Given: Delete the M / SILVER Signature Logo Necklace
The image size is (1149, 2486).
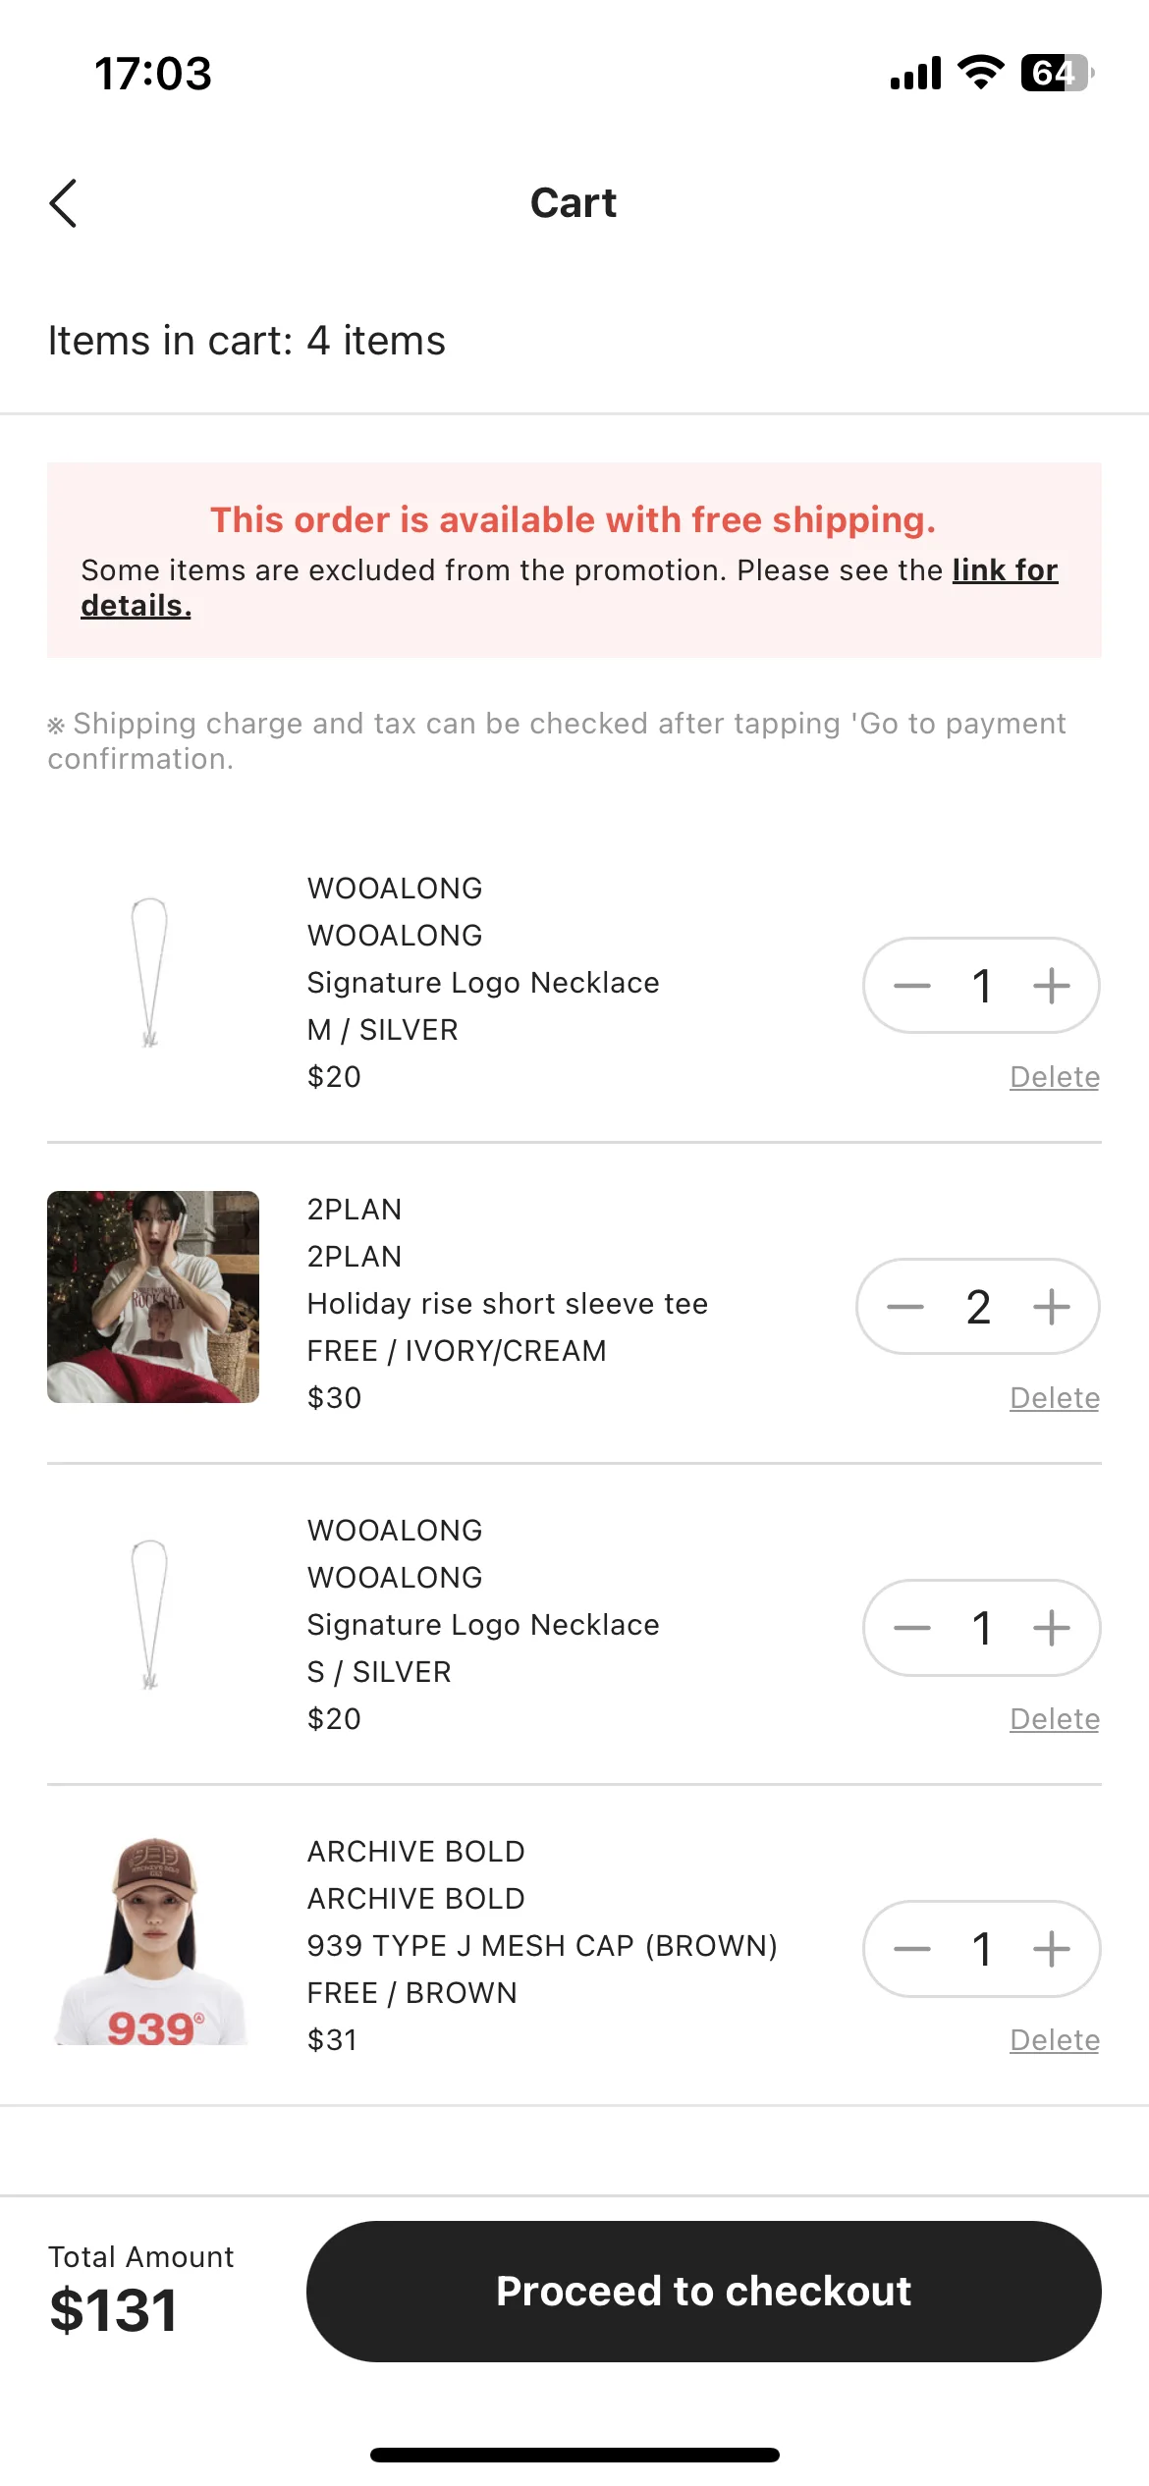Looking at the screenshot, I should click(1055, 1077).
